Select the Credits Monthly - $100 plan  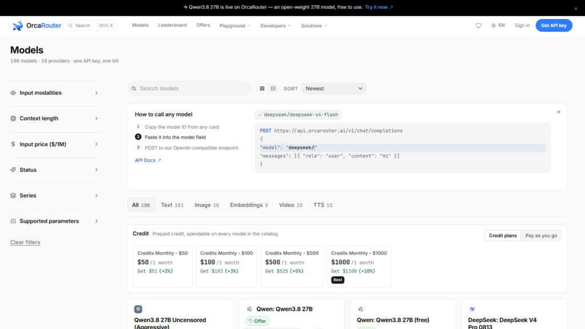[226, 266]
